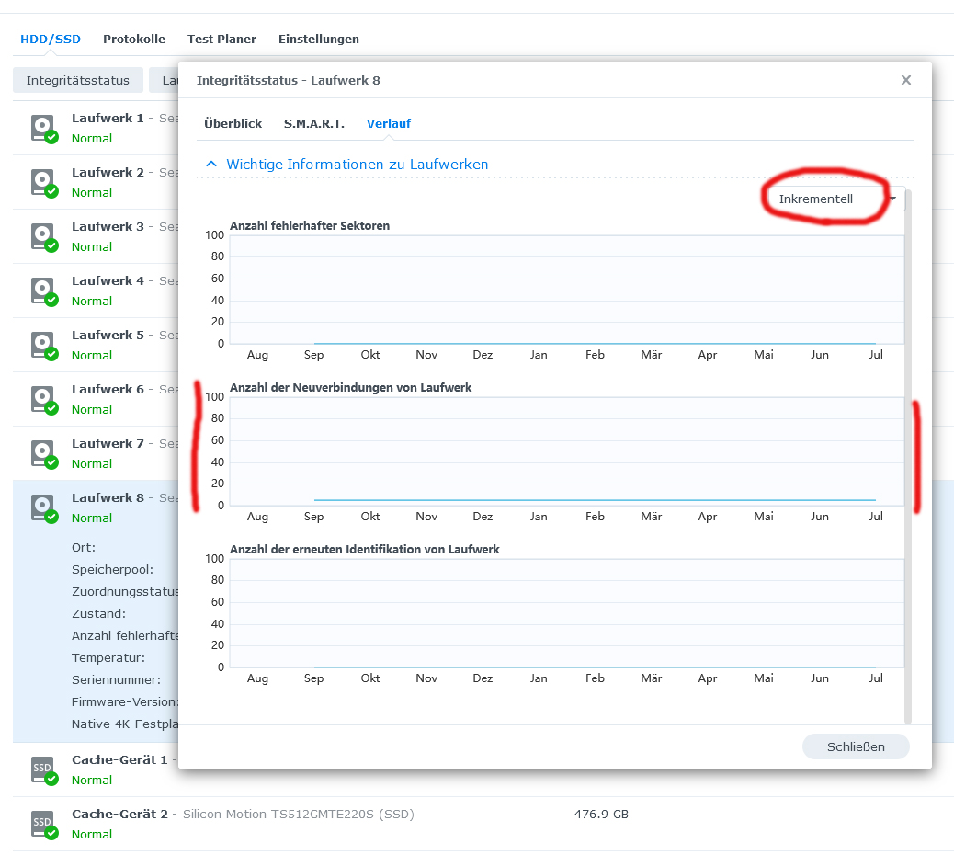Click the dialog's vertical scrollbar
Image resolution: width=954 pixels, height=866 pixels.
pos(908,456)
